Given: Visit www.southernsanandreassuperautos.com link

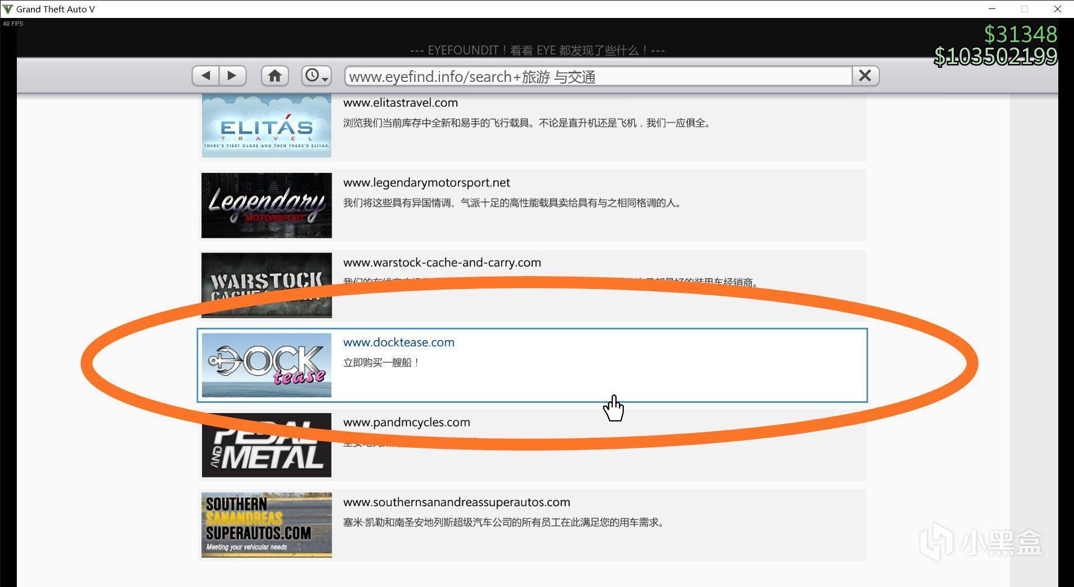Looking at the screenshot, I should pos(457,502).
